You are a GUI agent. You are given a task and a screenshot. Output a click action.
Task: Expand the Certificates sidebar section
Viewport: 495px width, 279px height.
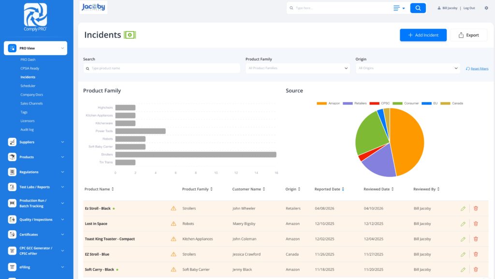[35, 235]
